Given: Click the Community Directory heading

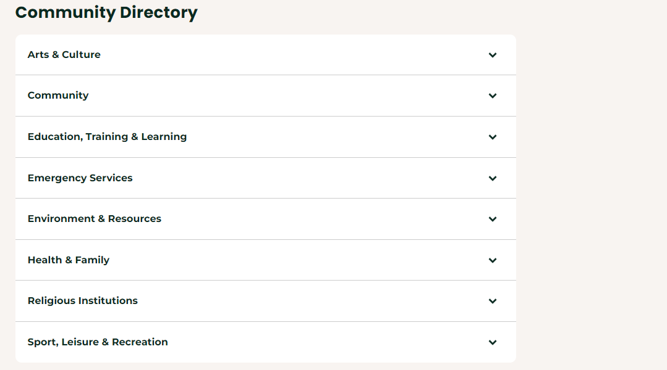Looking at the screenshot, I should tap(106, 12).
